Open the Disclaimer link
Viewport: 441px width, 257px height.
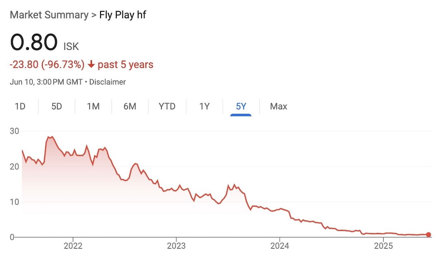point(108,82)
